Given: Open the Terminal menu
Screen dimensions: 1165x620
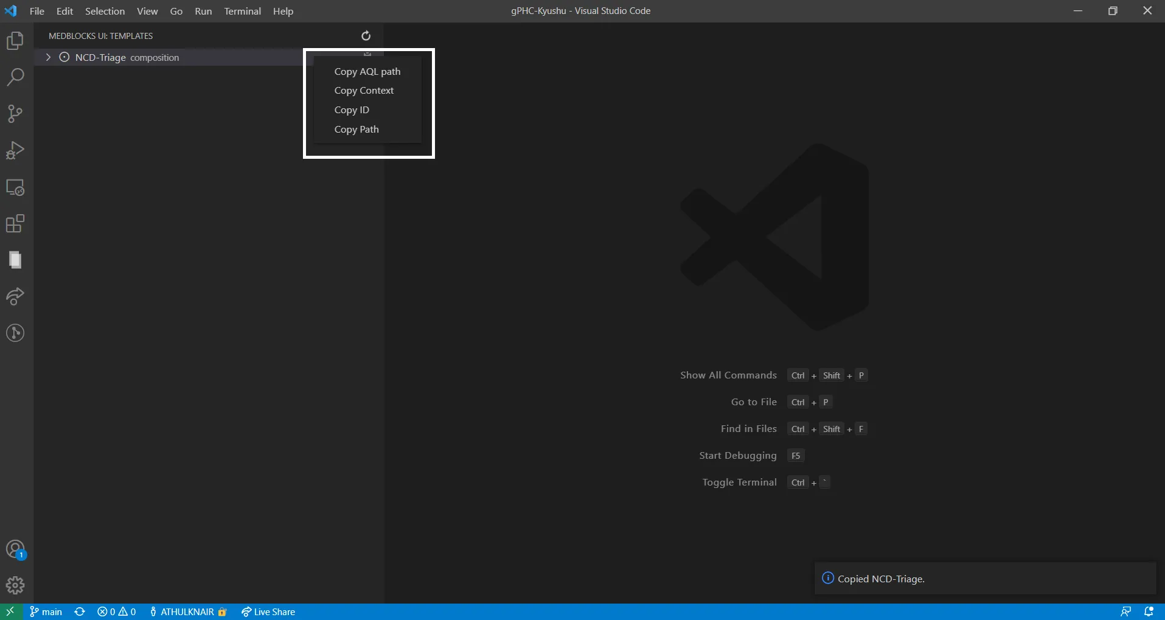Looking at the screenshot, I should point(242,11).
